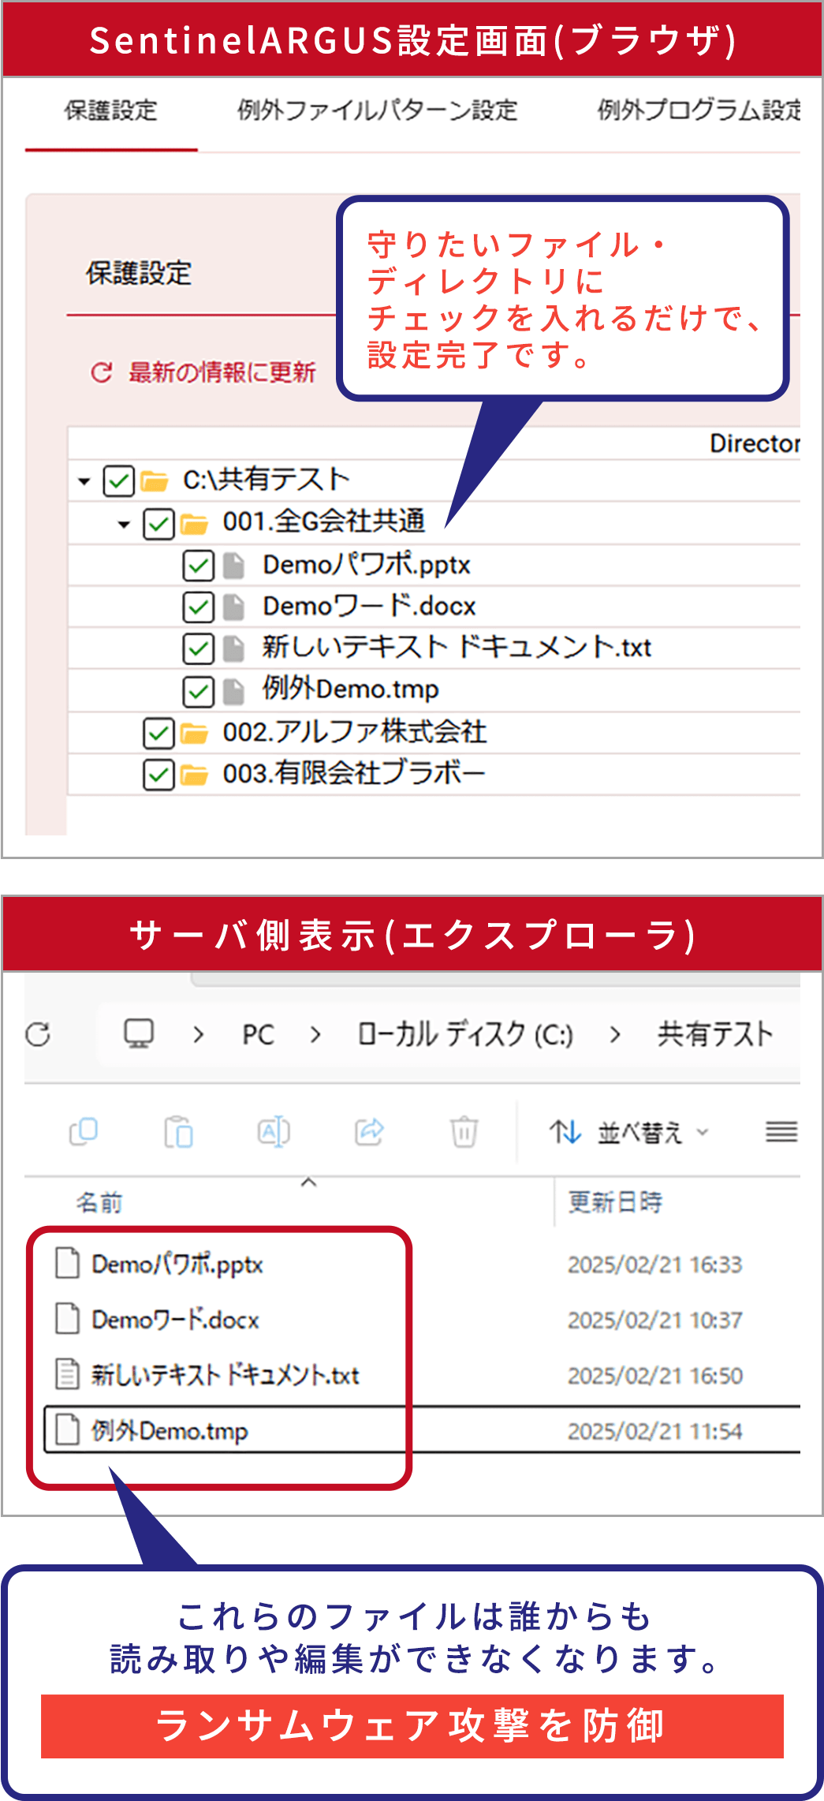Viewport: 824px width, 1801px height.
Task: Click the Share icon in Explorer toolbar
Action: pyautogui.click(x=369, y=1132)
